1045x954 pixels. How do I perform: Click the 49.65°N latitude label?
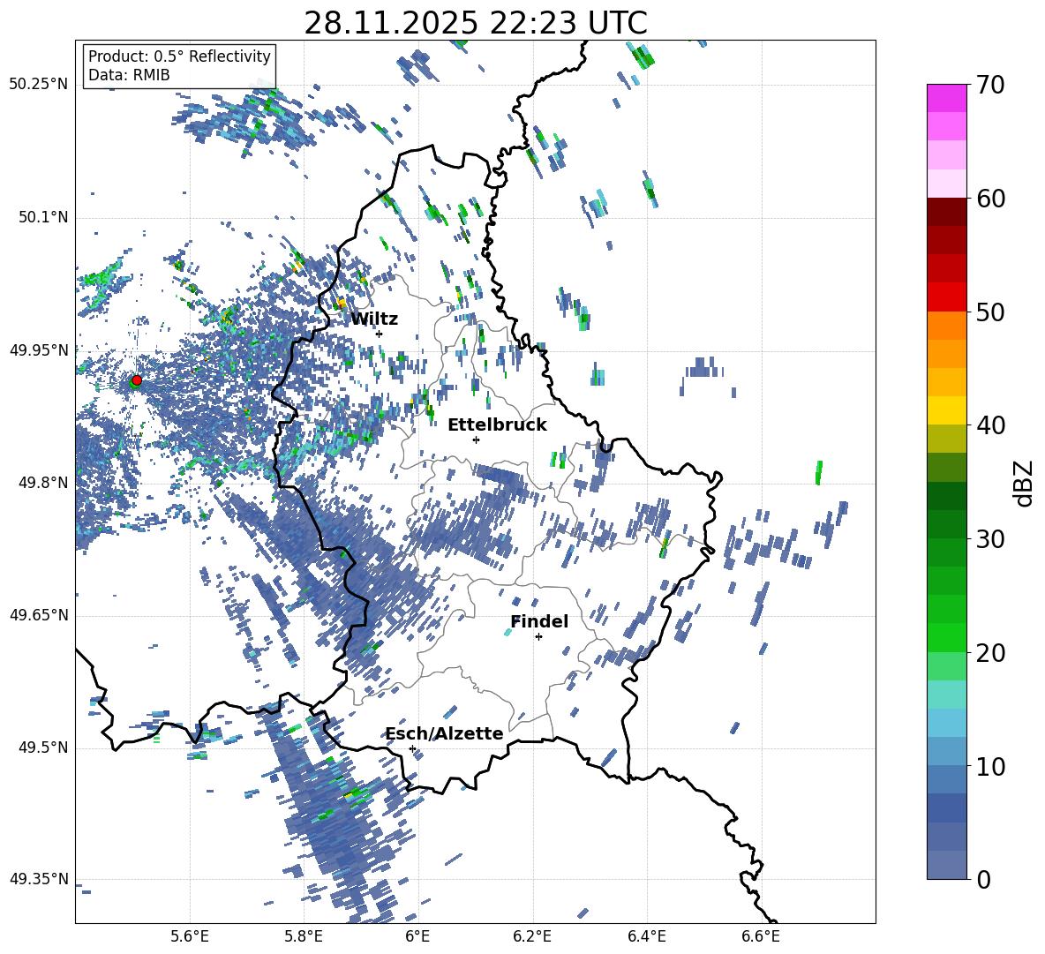[x=39, y=615]
